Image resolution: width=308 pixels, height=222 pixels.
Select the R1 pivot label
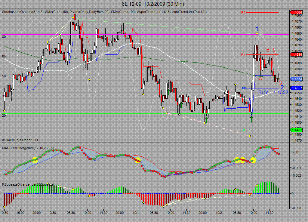(x=243, y=55)
